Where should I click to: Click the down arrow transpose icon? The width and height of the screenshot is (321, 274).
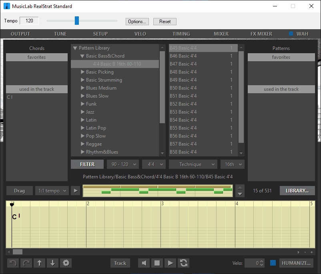[x=52, y=263]
